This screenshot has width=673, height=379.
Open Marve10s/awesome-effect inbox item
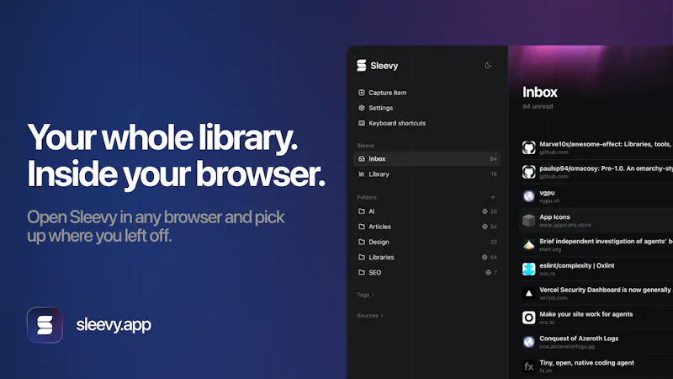tap(596, 148)
